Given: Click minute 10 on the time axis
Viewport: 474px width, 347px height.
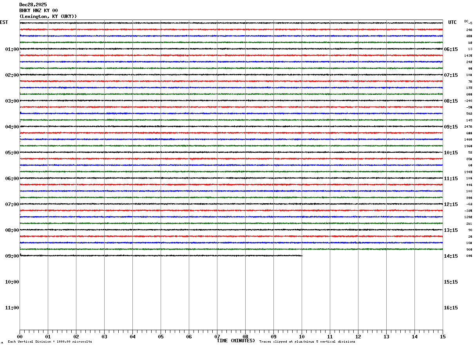Looking at the screenshot, I should [x=302, y=336].
